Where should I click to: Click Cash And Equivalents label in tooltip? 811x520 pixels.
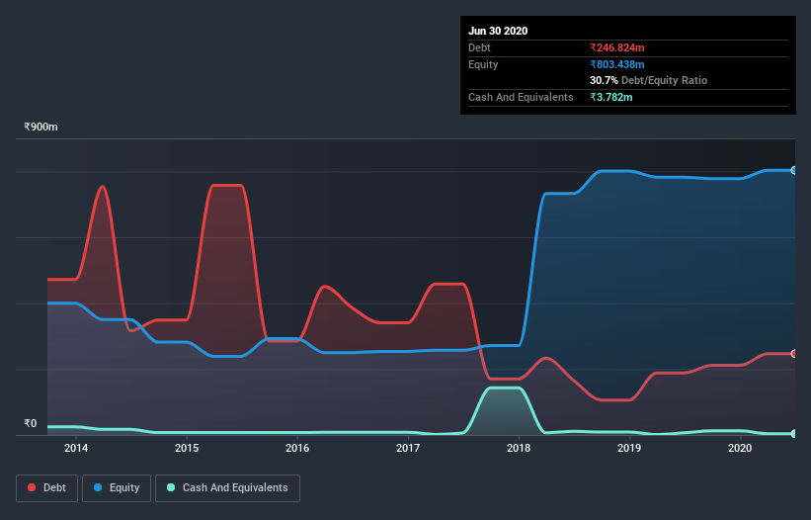pos(521,97)
